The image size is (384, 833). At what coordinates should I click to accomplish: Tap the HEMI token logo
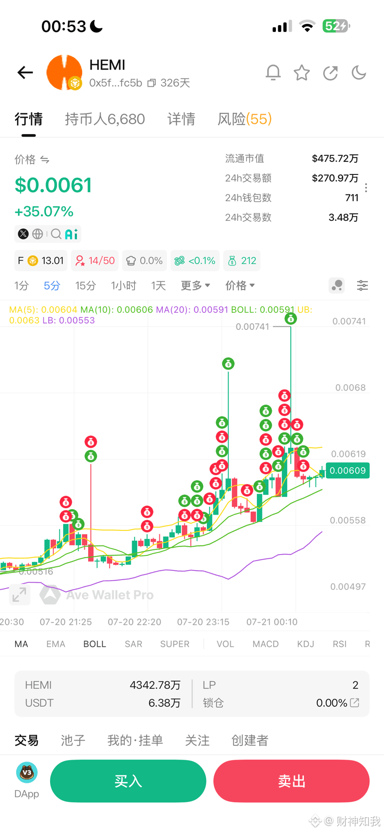point(64,72)
